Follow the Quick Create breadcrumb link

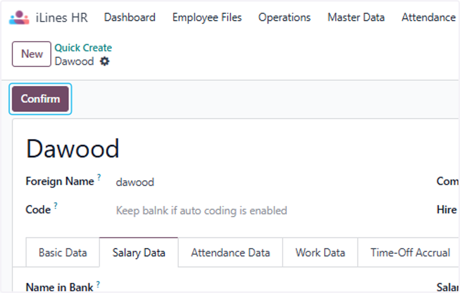click(83, 48)
